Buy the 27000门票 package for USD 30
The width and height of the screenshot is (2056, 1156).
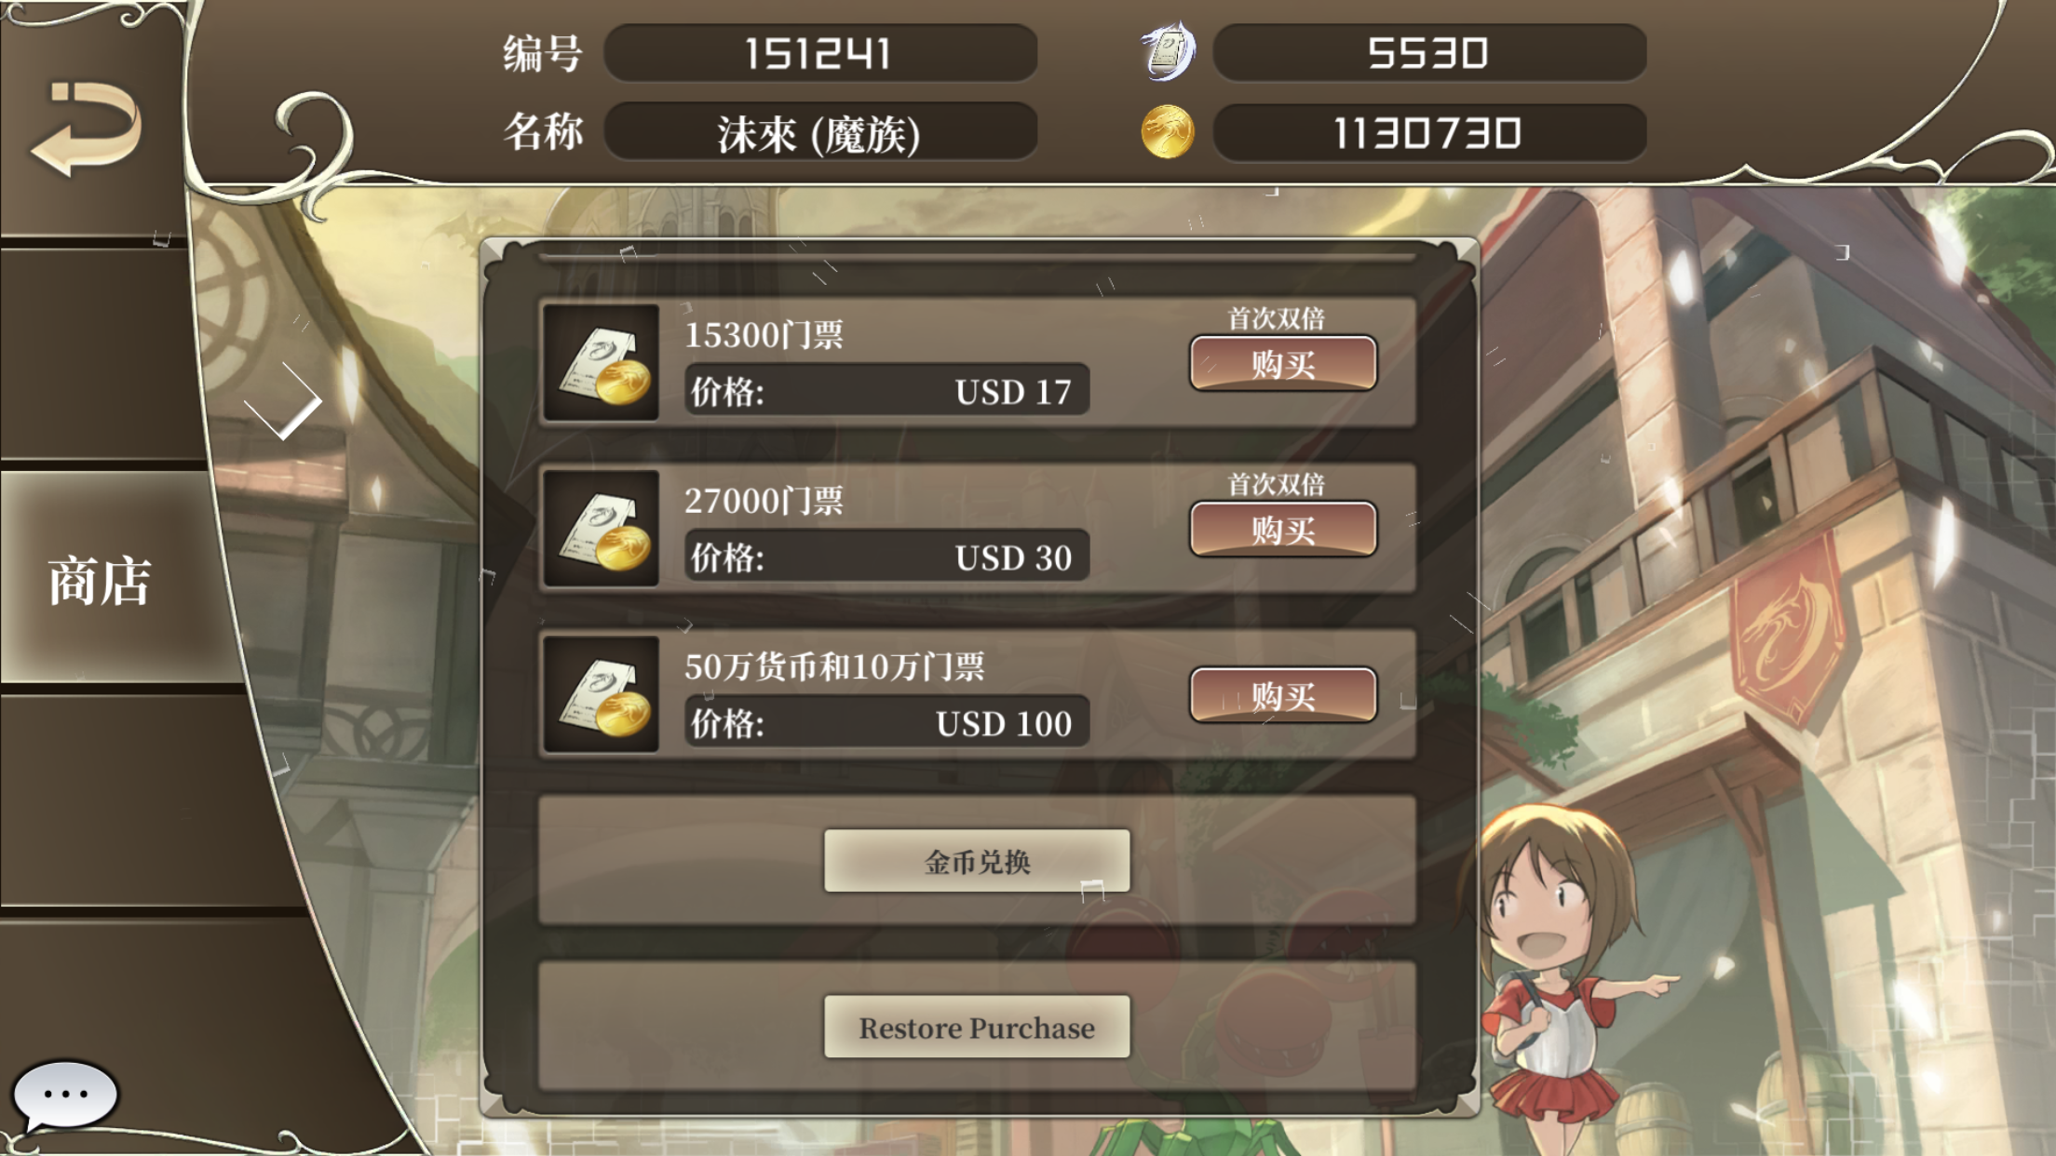point(1283,529)
